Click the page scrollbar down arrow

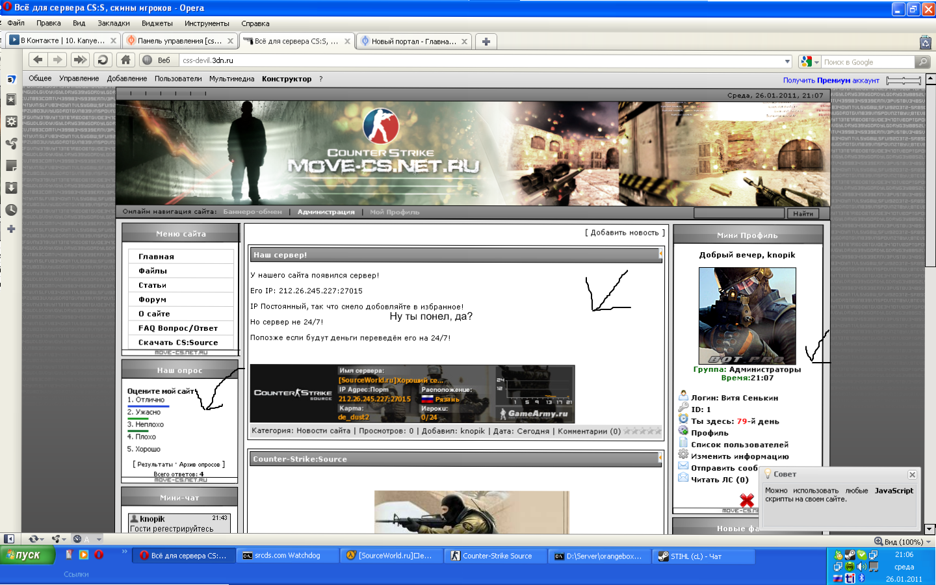coord(929,529)
